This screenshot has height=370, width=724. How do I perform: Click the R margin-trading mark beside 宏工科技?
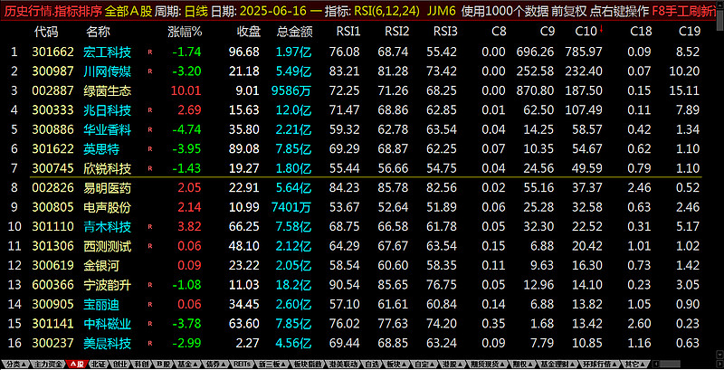tap(149, 52)
